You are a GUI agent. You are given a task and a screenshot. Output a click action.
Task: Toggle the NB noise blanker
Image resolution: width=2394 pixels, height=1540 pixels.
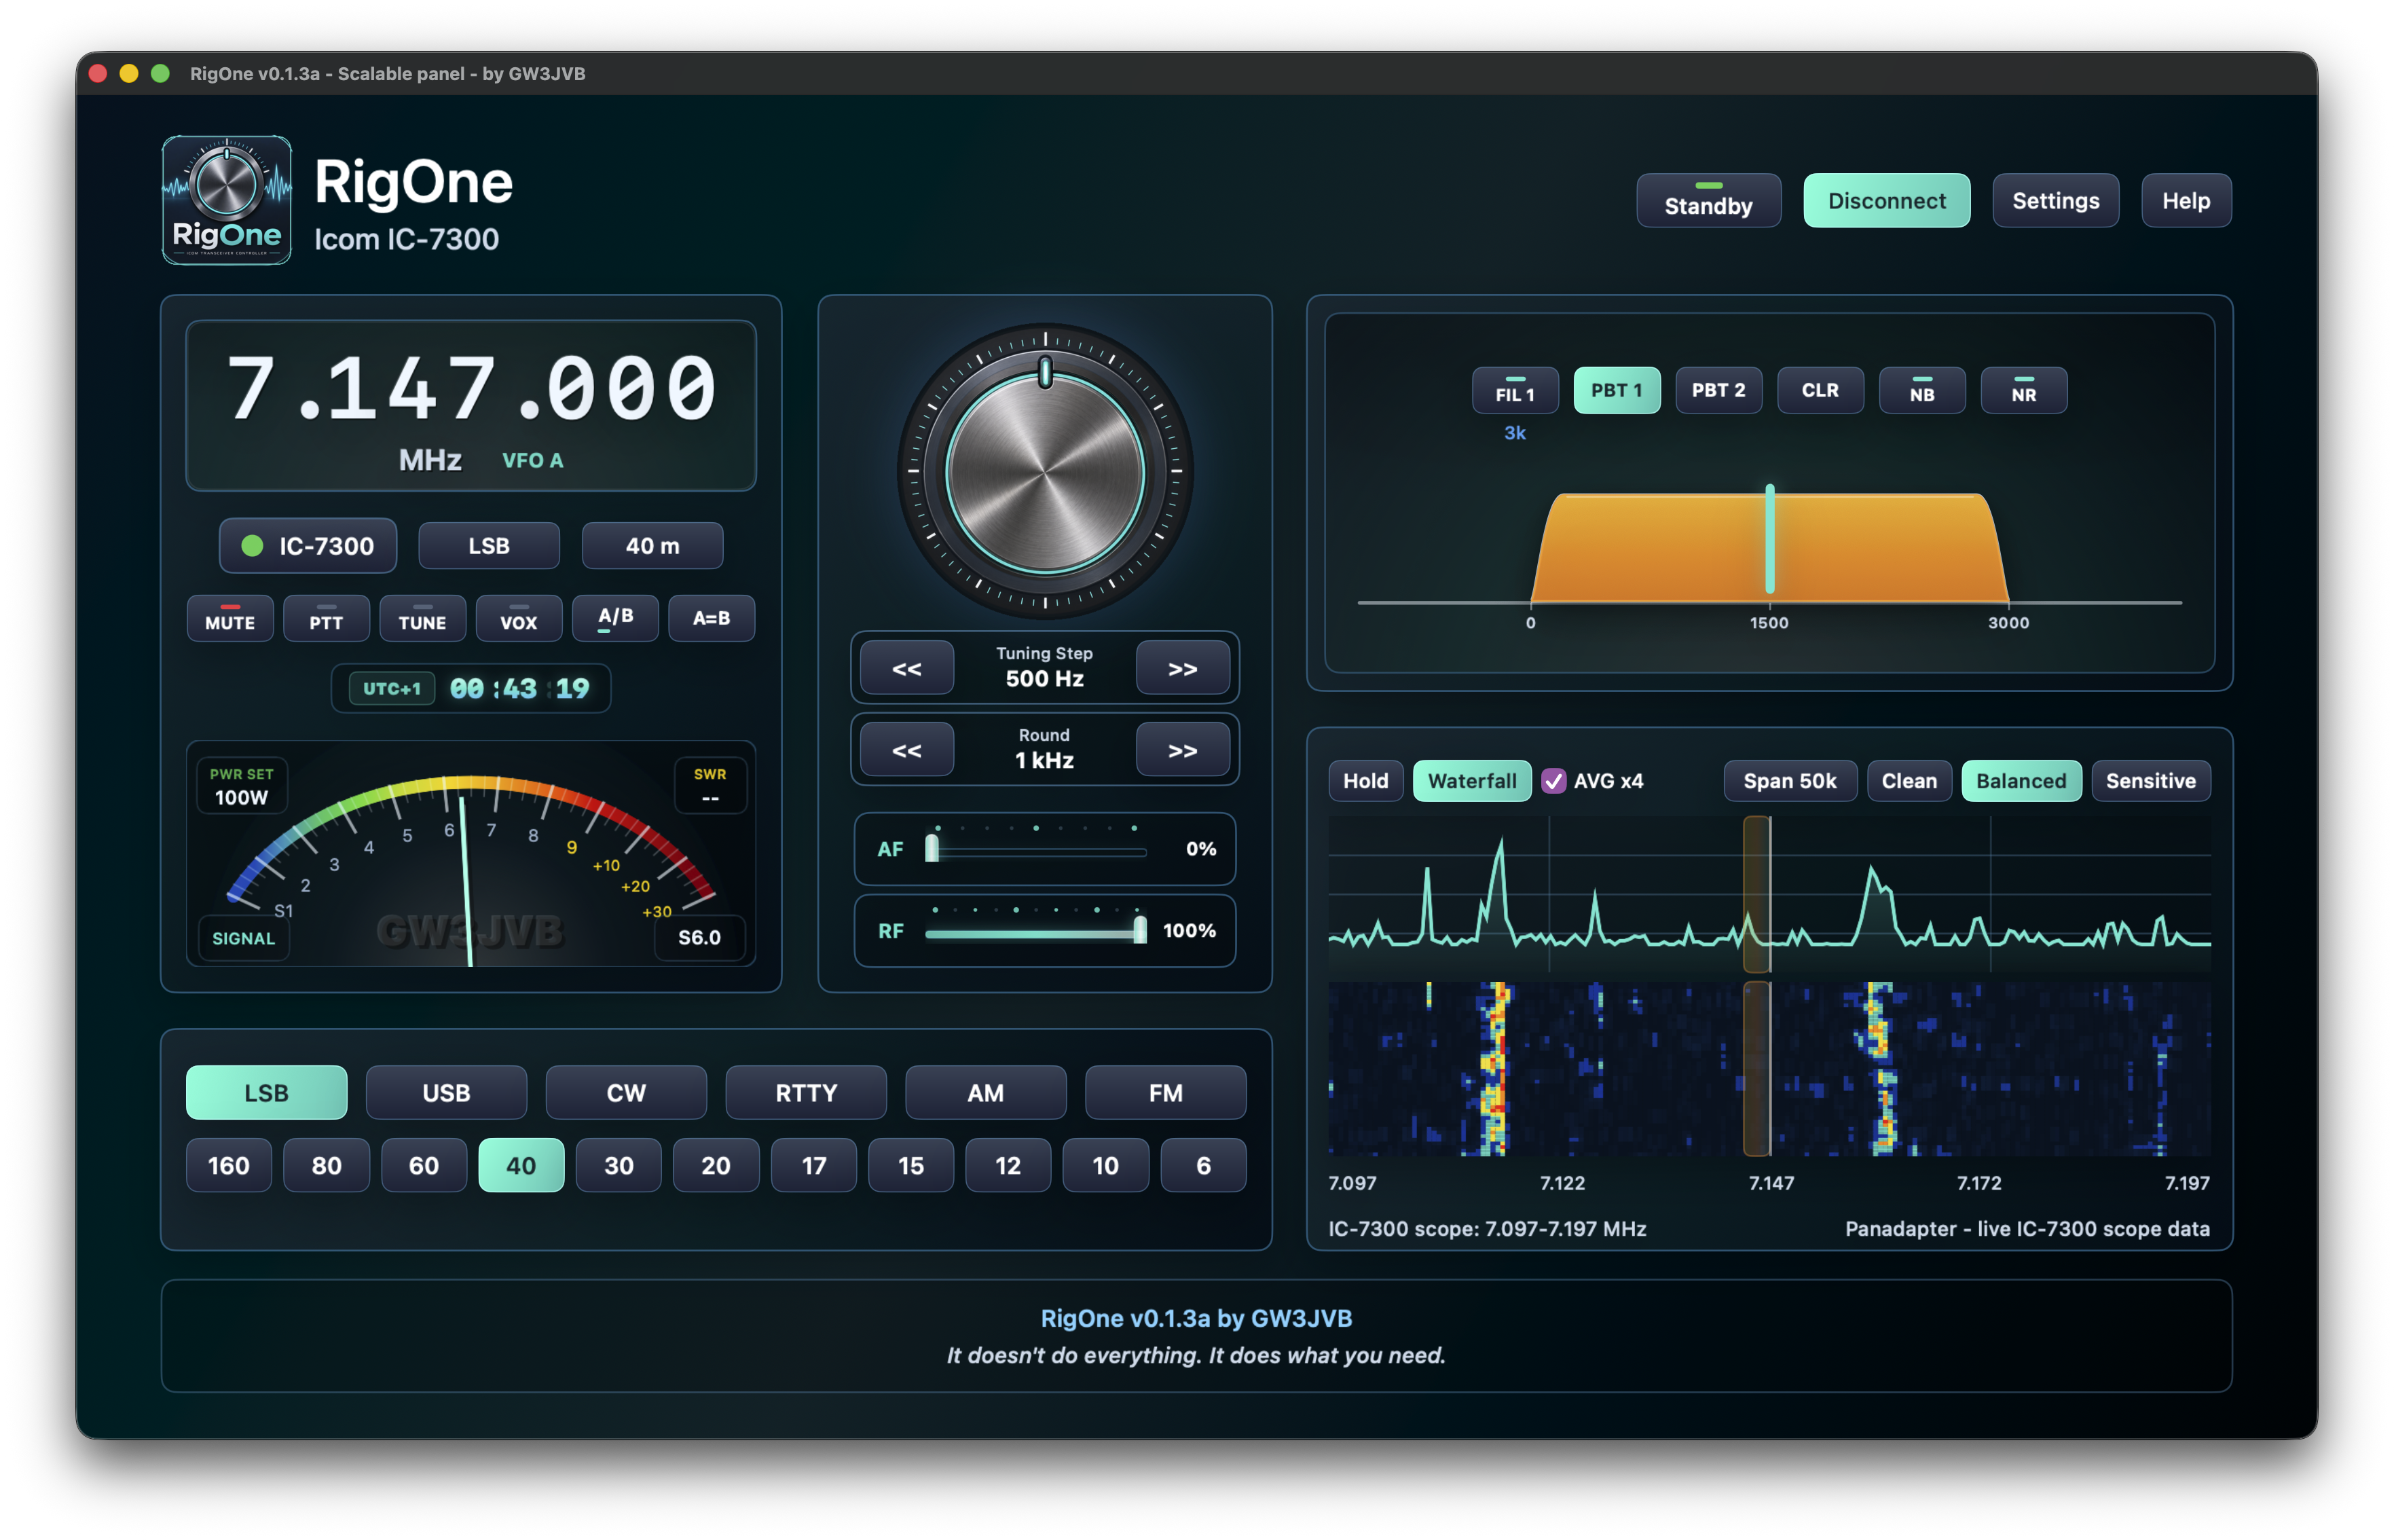point(1922,390)
